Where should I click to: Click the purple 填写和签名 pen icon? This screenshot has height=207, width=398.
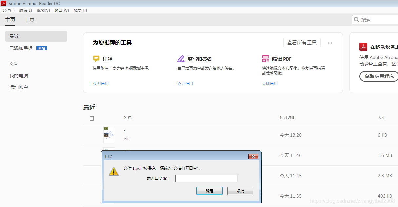pos(181,59)
